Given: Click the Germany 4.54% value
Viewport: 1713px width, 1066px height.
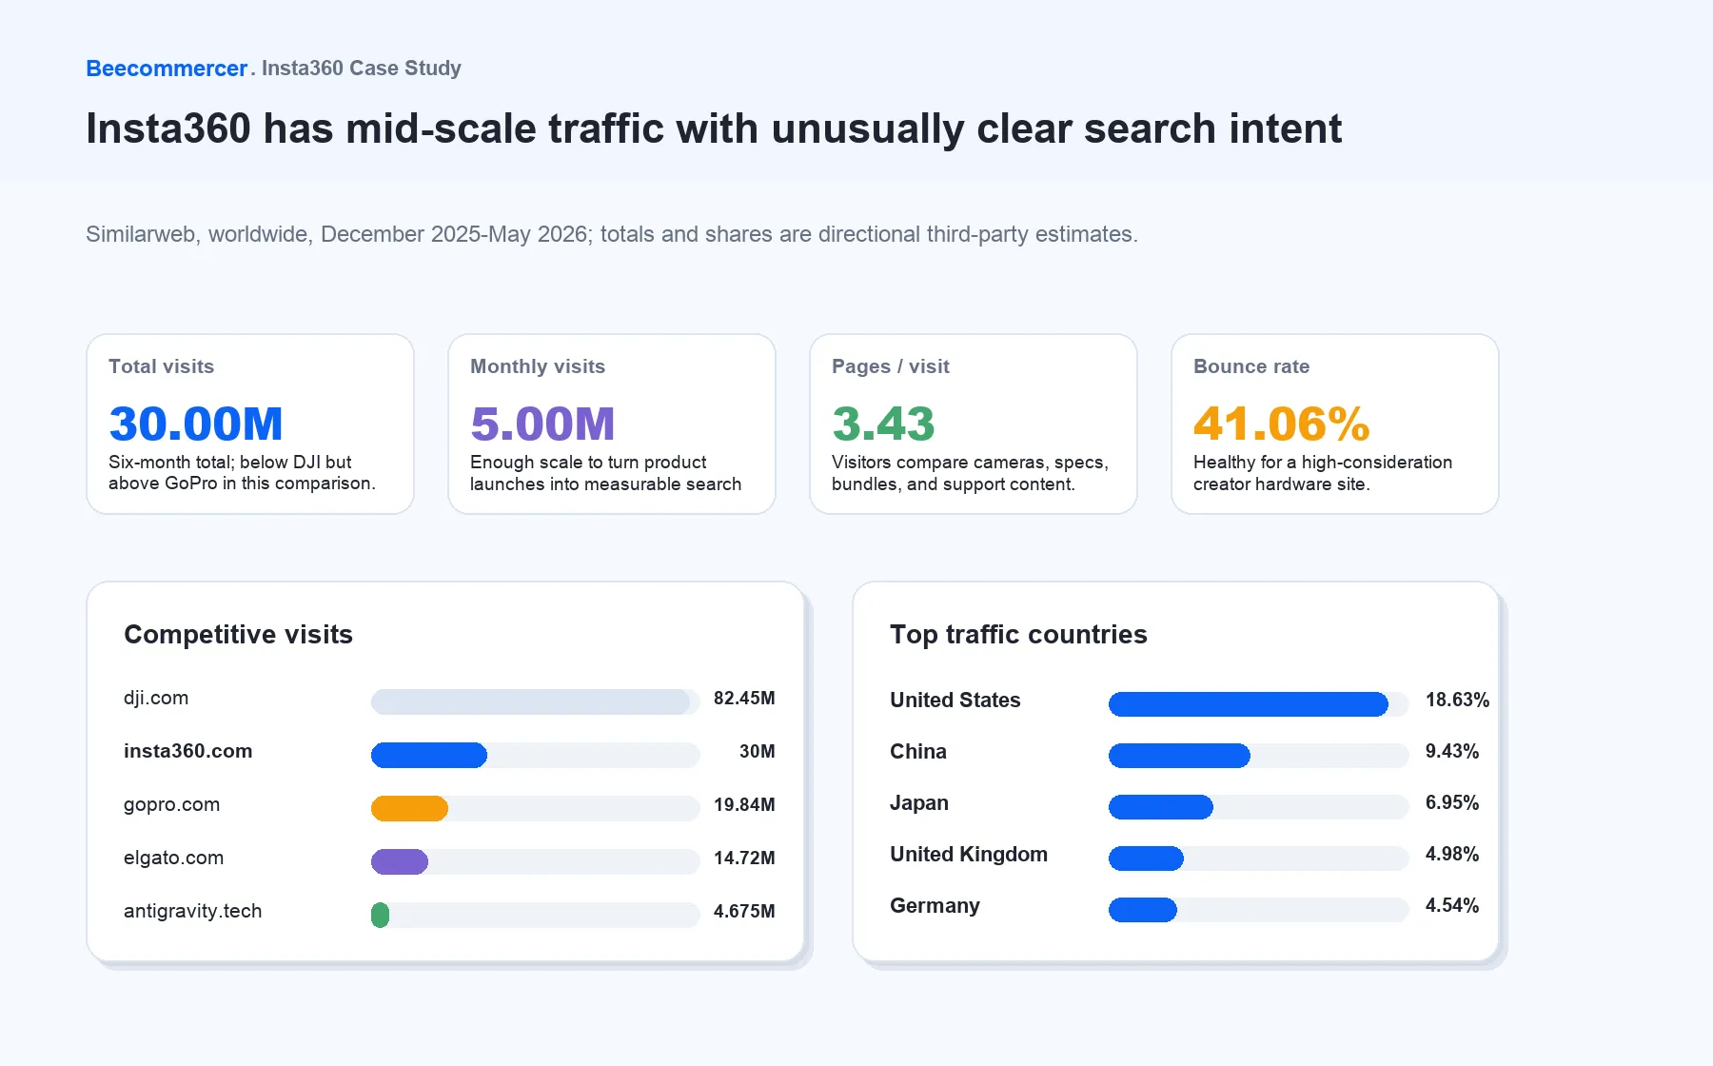Looking at the screenshot, I should pos(1452,905).
